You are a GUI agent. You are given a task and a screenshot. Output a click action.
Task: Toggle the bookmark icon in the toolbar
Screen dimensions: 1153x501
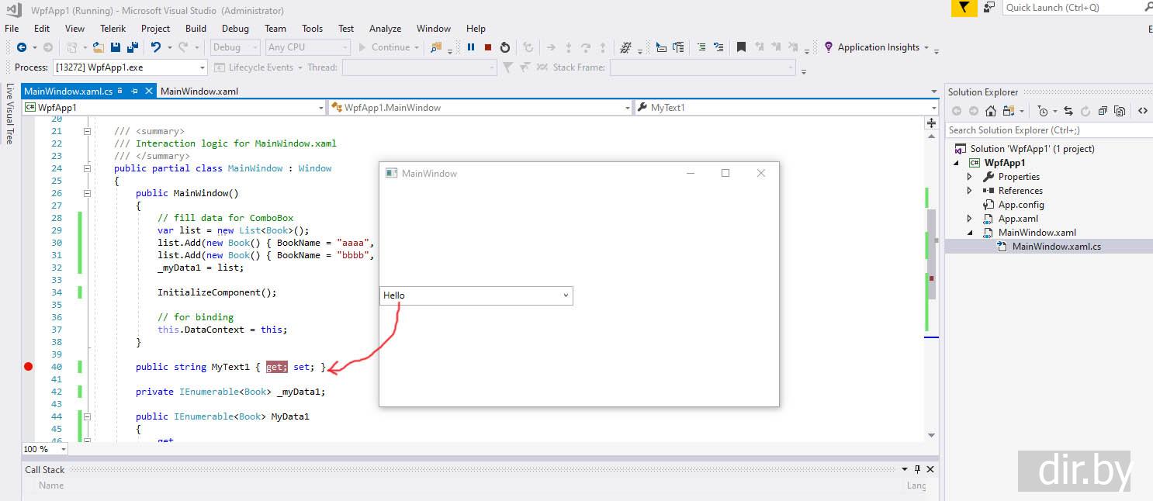tap(741, 47)
